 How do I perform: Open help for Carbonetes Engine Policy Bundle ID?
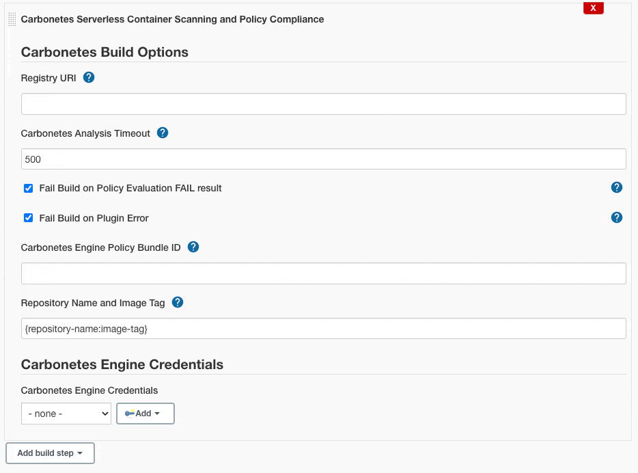(193, 247)
